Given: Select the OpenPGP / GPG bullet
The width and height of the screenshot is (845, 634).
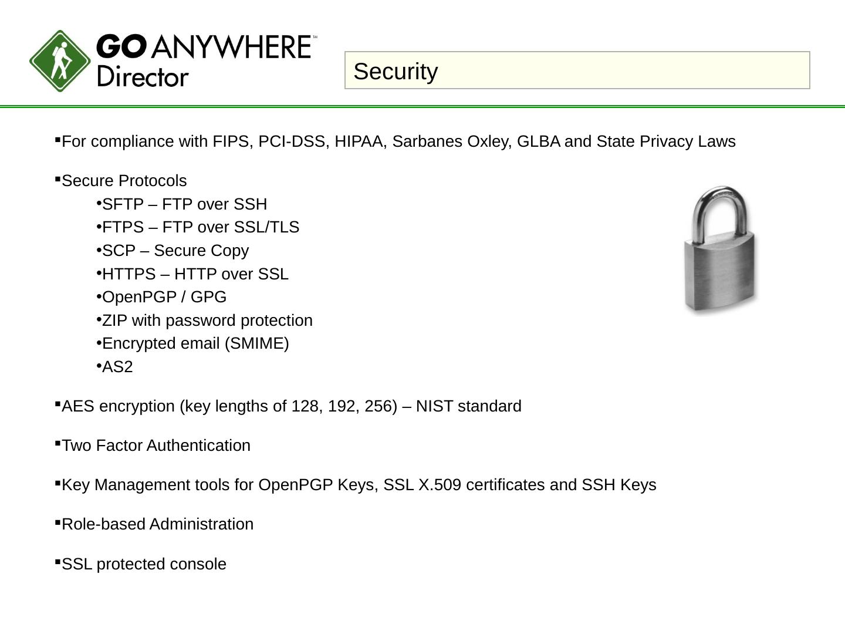Looking at the screenshot, I should (164, 297).
